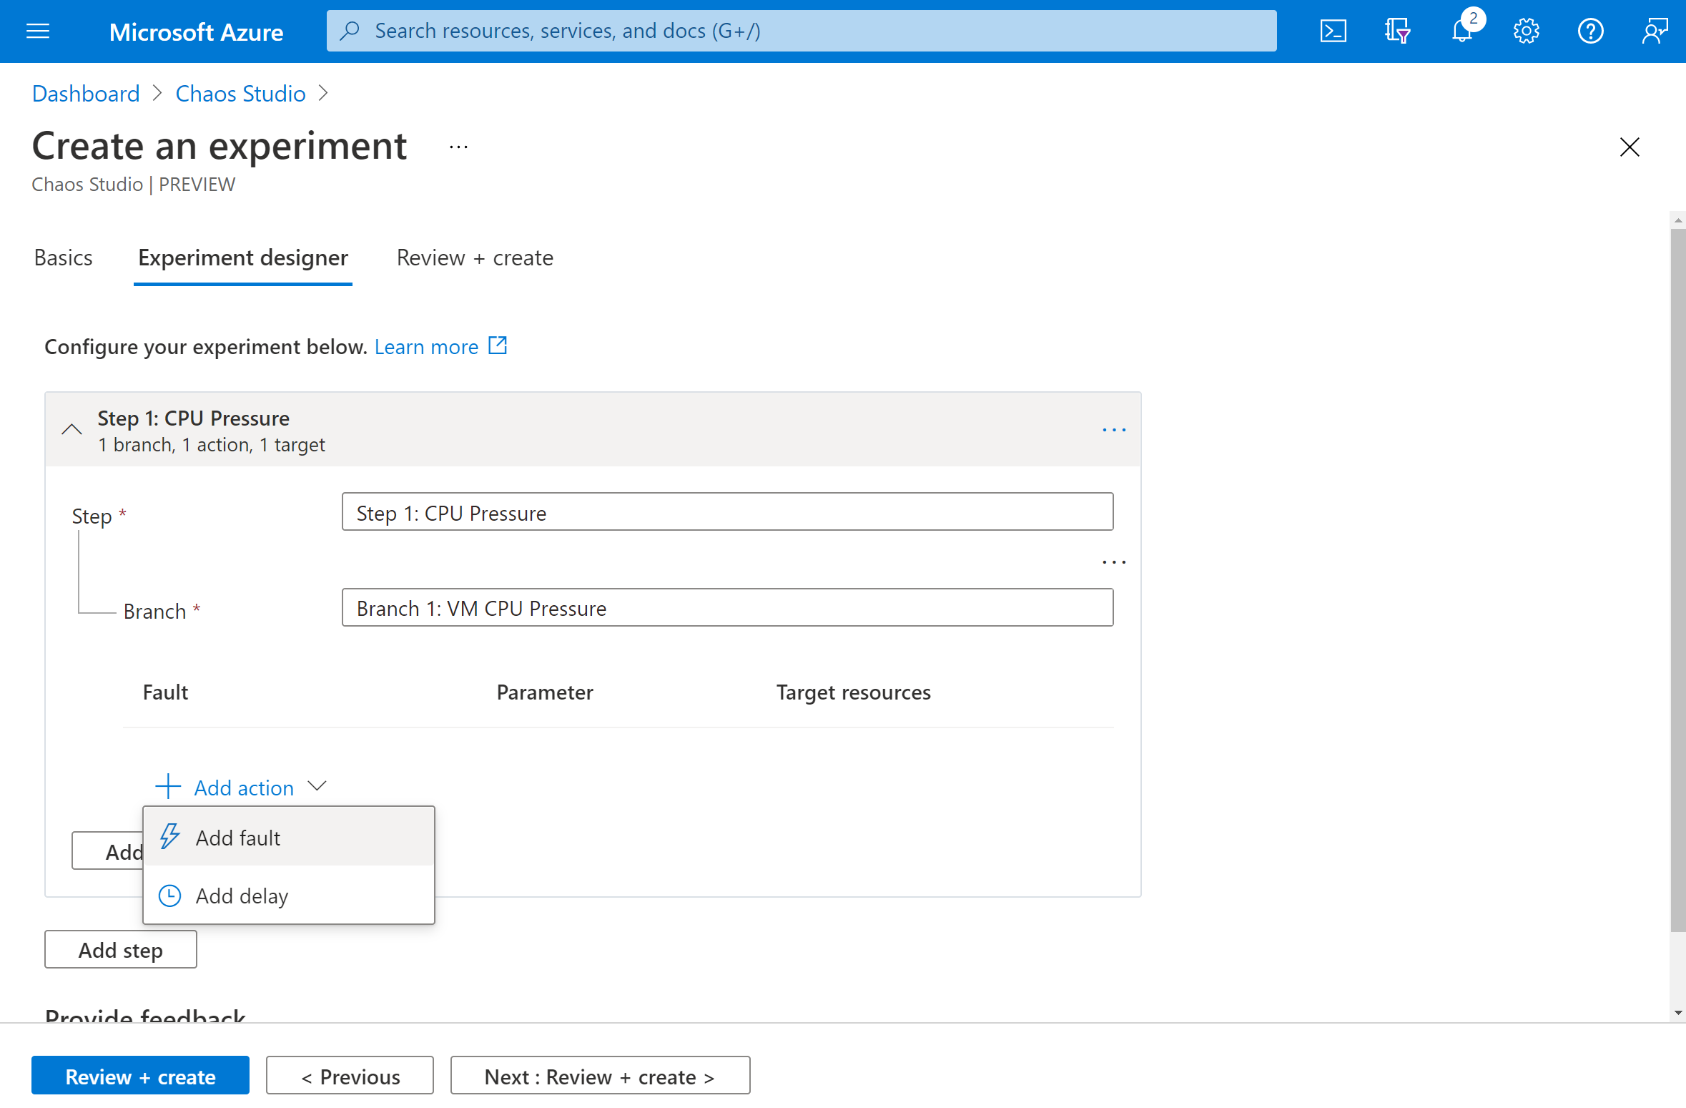Edit the Step 1 CPU Pressure input field
This screenshot has width=1686, height=1108.
726,512
